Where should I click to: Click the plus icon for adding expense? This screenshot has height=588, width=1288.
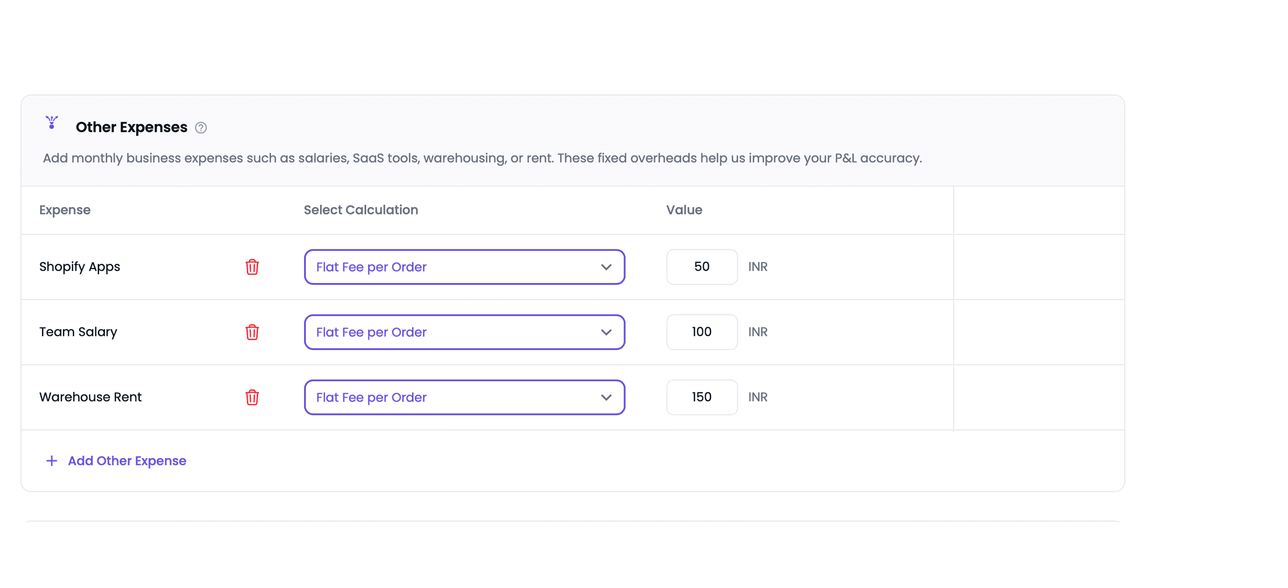click(51, 461)
